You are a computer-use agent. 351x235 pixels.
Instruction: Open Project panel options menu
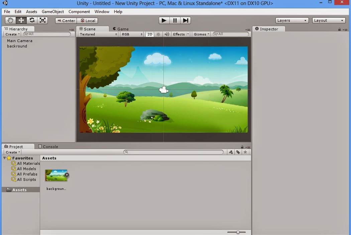248,147
